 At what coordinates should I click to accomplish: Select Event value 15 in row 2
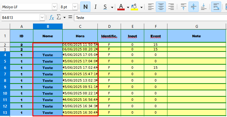coord(156,45)
